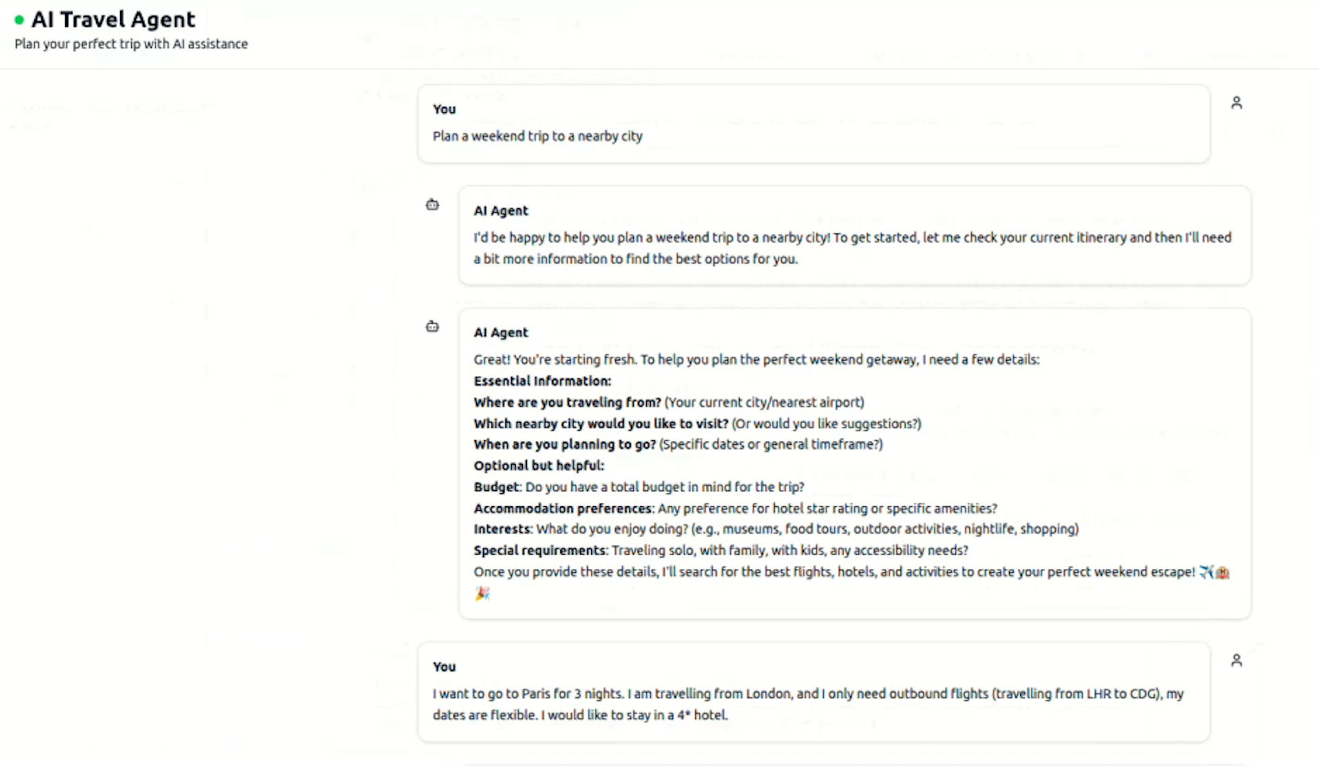Viewport: 1319px width, 766px height.
Task: Click the hotel emoji after 'weekend escape!'
Action: [x=1223, y=572]
